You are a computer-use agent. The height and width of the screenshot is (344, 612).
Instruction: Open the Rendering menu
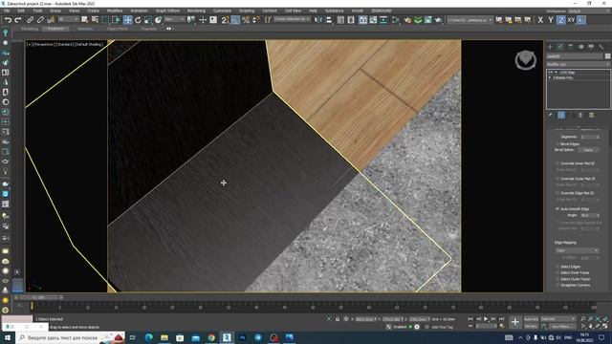(x=196, y=11)
